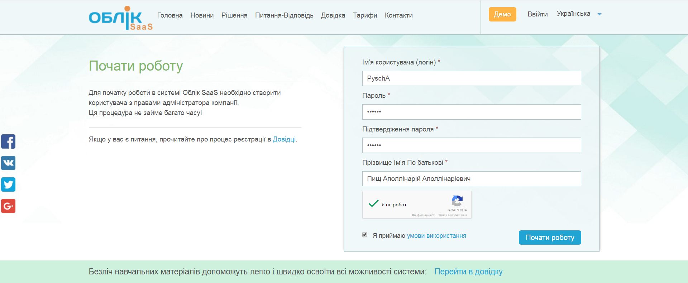This screenshot has height=283, width=688.
Task: Toggle the 'Я не робот' captcha checkmark
Action: [x=373, y=204]
